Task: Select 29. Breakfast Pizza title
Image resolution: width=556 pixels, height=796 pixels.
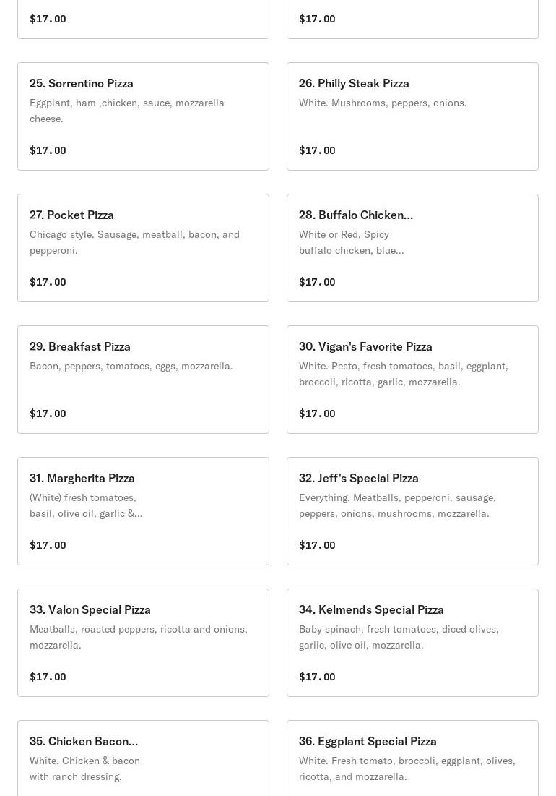Action: tap(80, 346)
